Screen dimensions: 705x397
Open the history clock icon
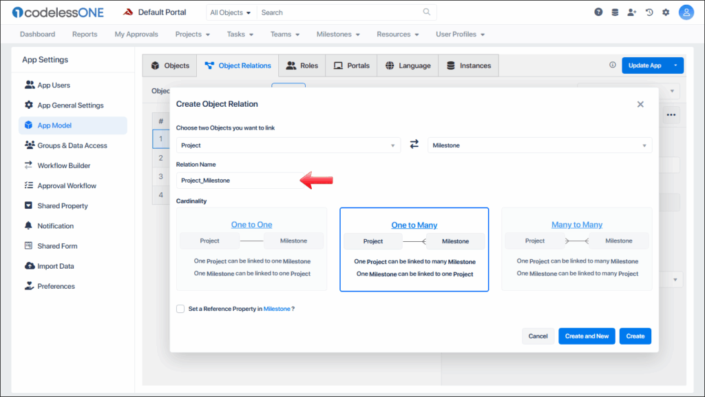649,12
